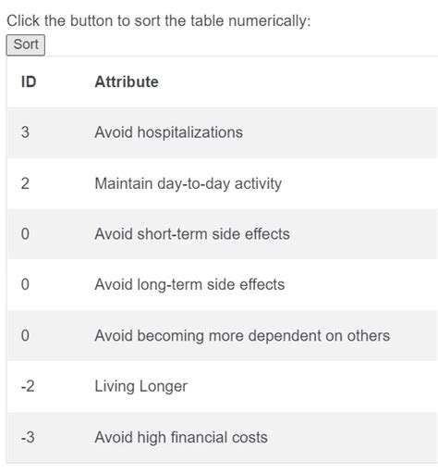The height and width of the screenshot is (474, 438).
Task: Click the ID value -2 cell
Action: click(x=28, y=386)
